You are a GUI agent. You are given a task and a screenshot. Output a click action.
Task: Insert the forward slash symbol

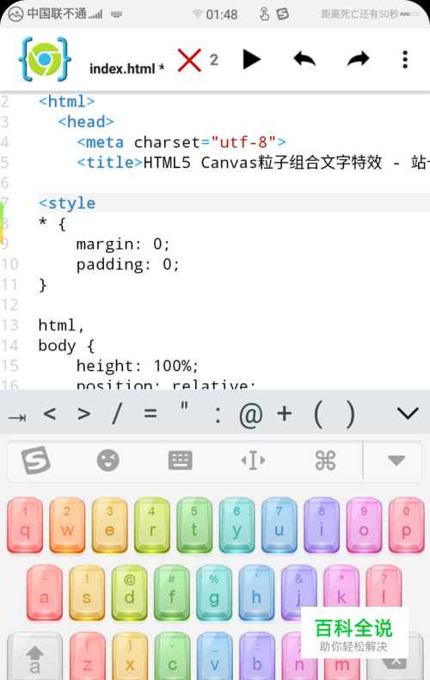[117, 413]
